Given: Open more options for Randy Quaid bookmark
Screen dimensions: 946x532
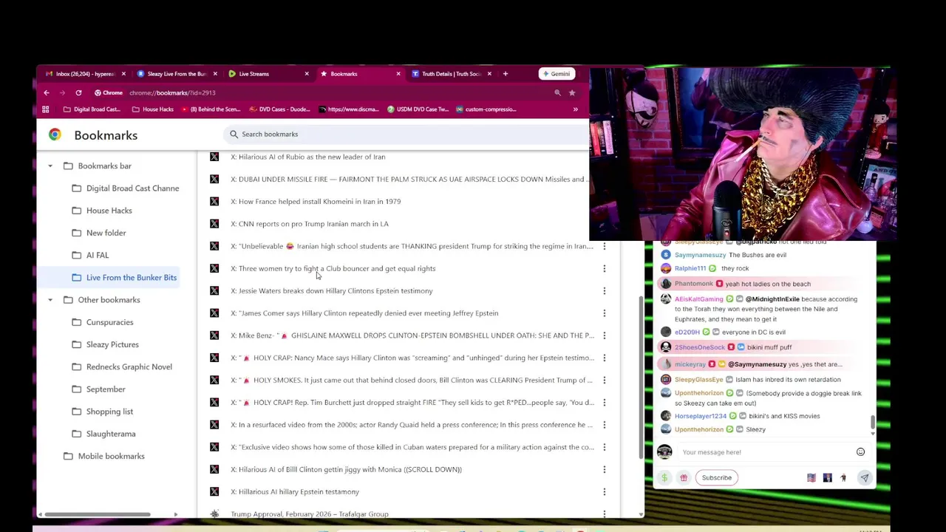Looking at the screenshot, I should click(x=604, y=425).
